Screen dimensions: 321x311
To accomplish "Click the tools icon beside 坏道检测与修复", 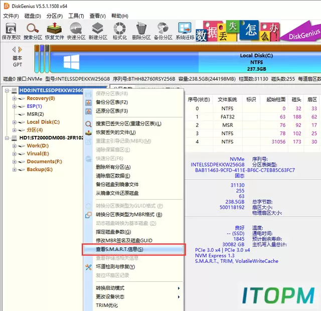I will pyautogui.click(x=88, y=267).
